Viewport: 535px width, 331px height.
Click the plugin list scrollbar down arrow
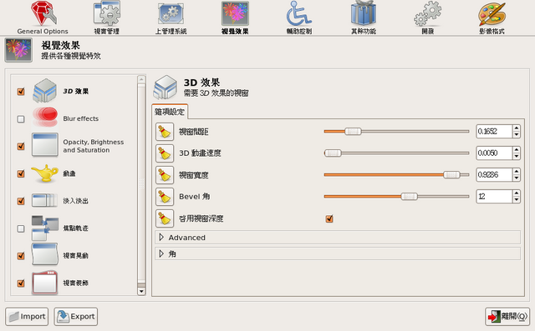click(141, 292)
